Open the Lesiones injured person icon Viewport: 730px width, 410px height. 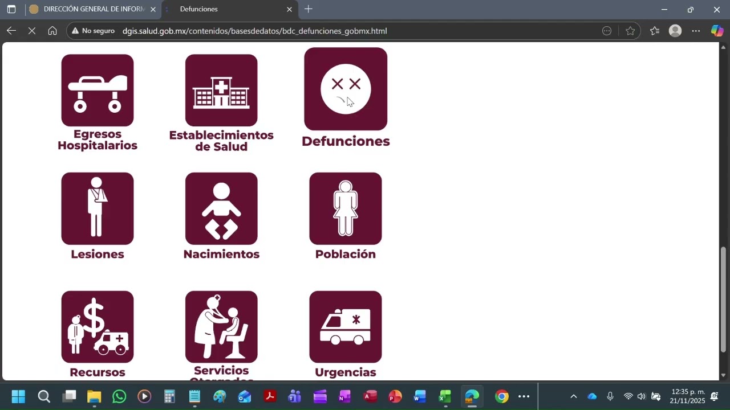point(98,208)
